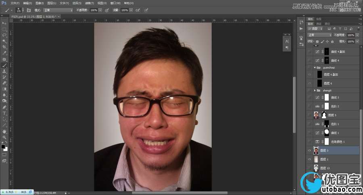This screenshot has width=363, height=195.
Task: Lock transparent pixels button
Action: (317, 42)
